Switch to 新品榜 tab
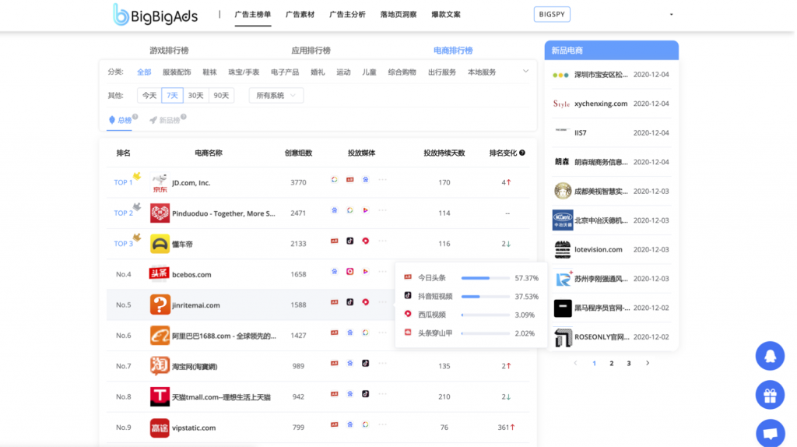This screenshot has height=447, width=797. pyautogui.click(x=165, y=120)
